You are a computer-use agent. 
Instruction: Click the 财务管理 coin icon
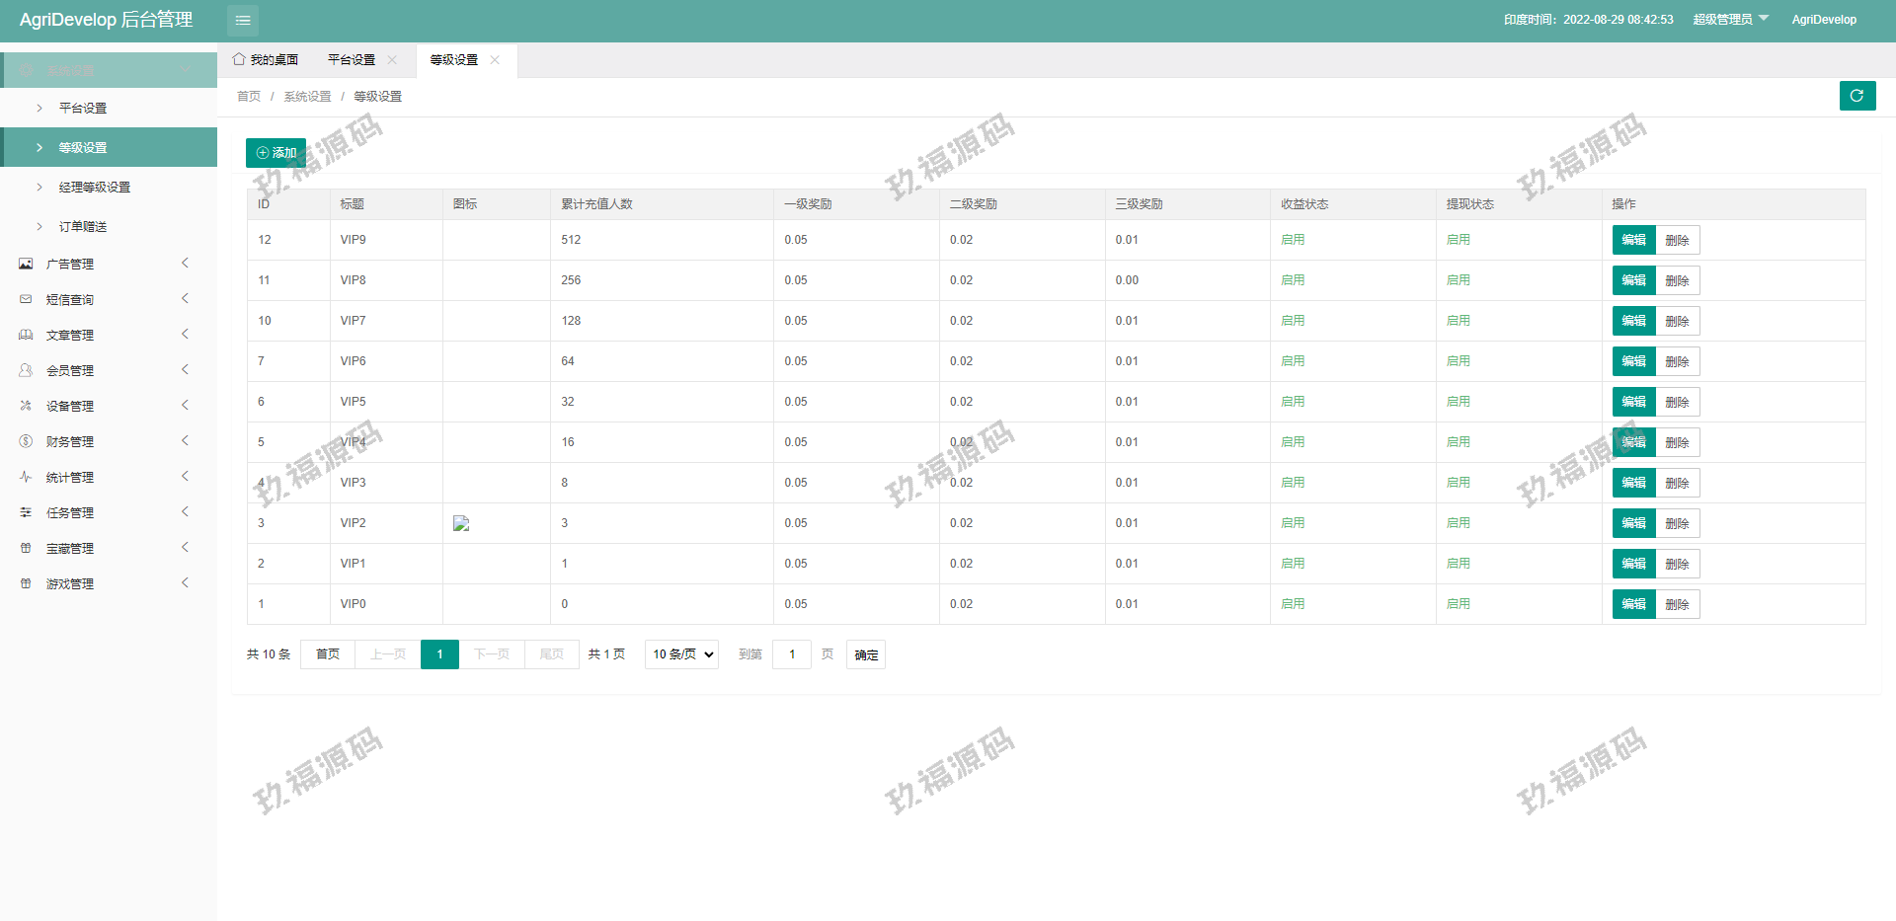(26, 441)
